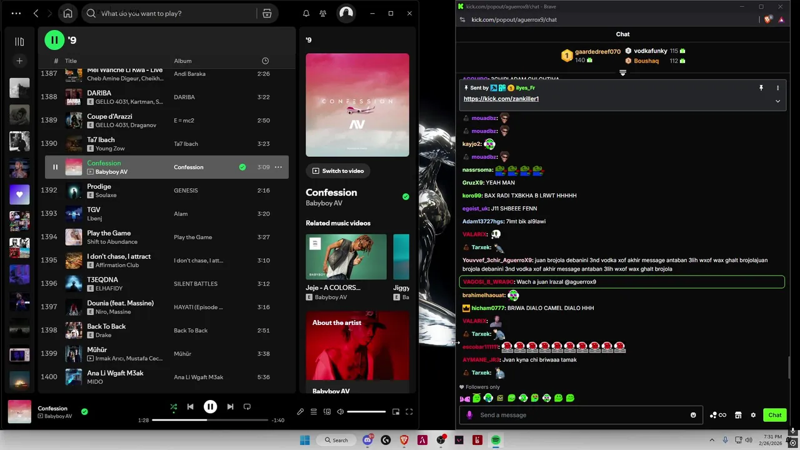Open pinned message three-dot options
Viewport: 800px width, 450px height.
click(x=777, y=88)
